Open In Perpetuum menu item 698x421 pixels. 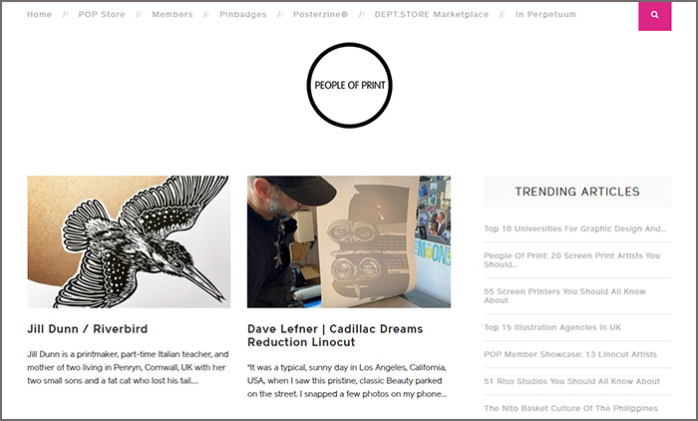click(545, 14)
